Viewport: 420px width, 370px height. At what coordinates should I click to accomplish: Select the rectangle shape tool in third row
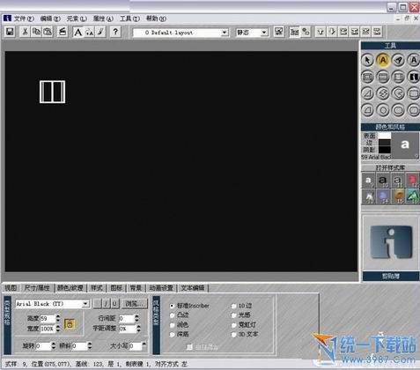[x=414, y=93]
